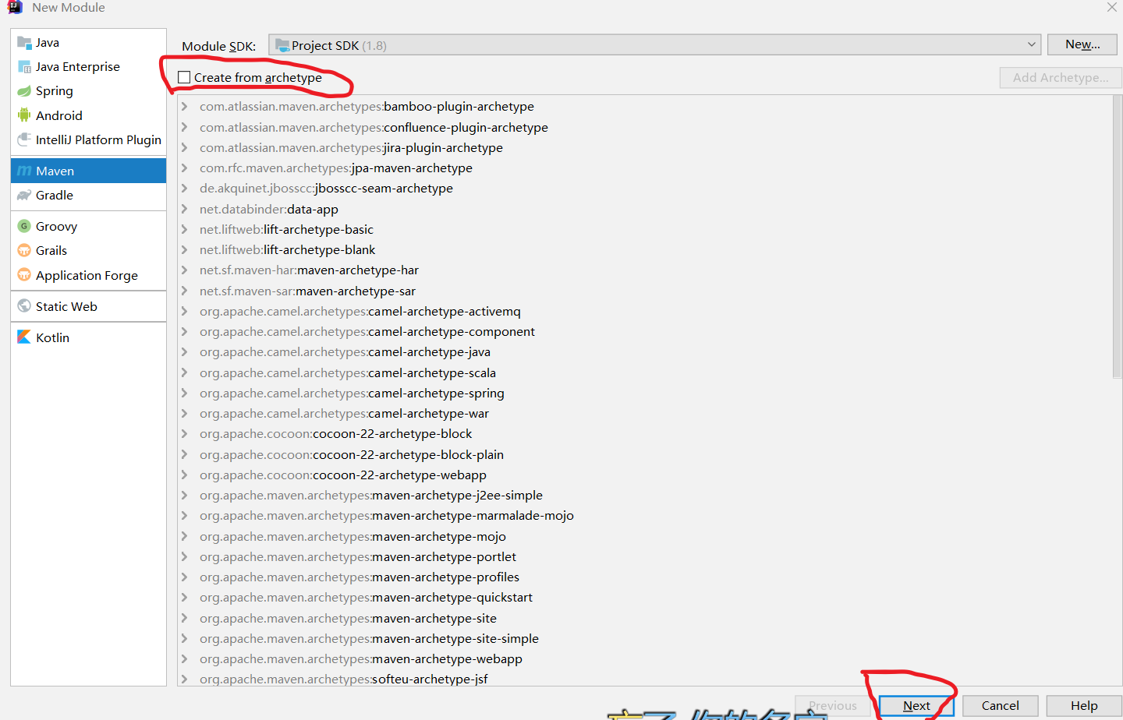Expand confluence-plugin-archetype entry
The height and width of the screenshot is (720, 1123).
tap(185, 127)
